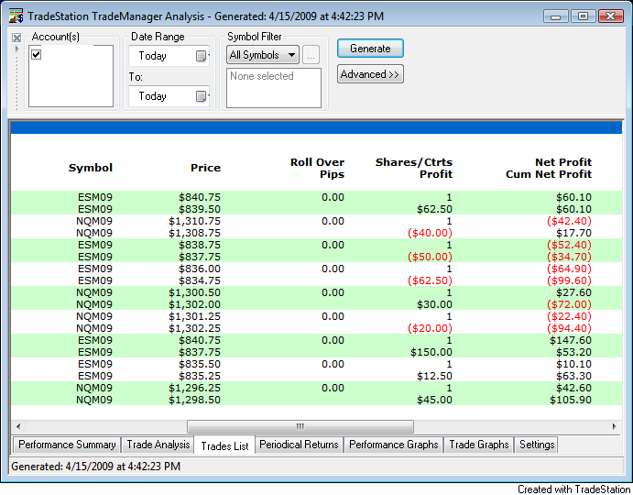Click the small arrow under the panel X icon
Viewport: 633px width, 495px height.
tap(17, 49)
